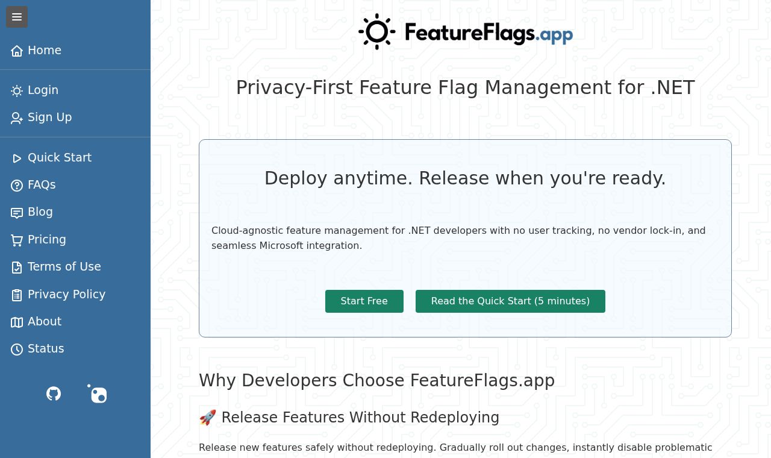Click "Release Features Without Redeploying" heading
Viewport: 771px width, 458px height.
click(349, 418)
